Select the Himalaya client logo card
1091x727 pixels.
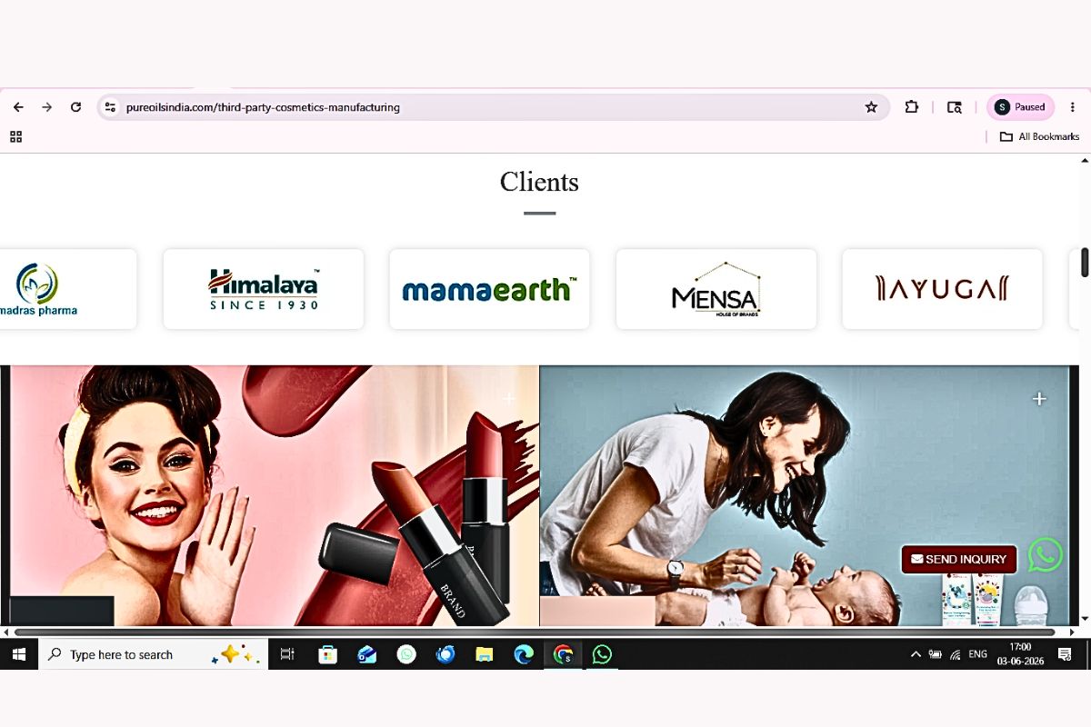click(264, 289)
